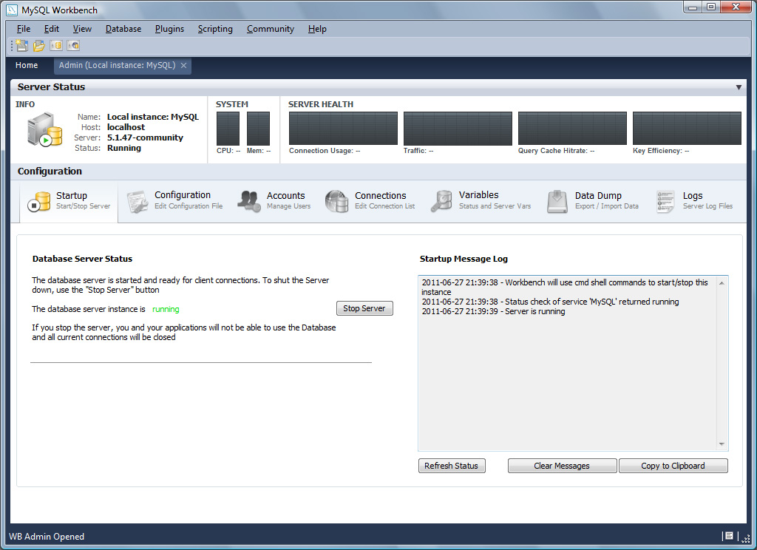The height and width of the screenshot is (550, 757).
Task: Click the Connections globe icon
Action: [x=336, y=201]
